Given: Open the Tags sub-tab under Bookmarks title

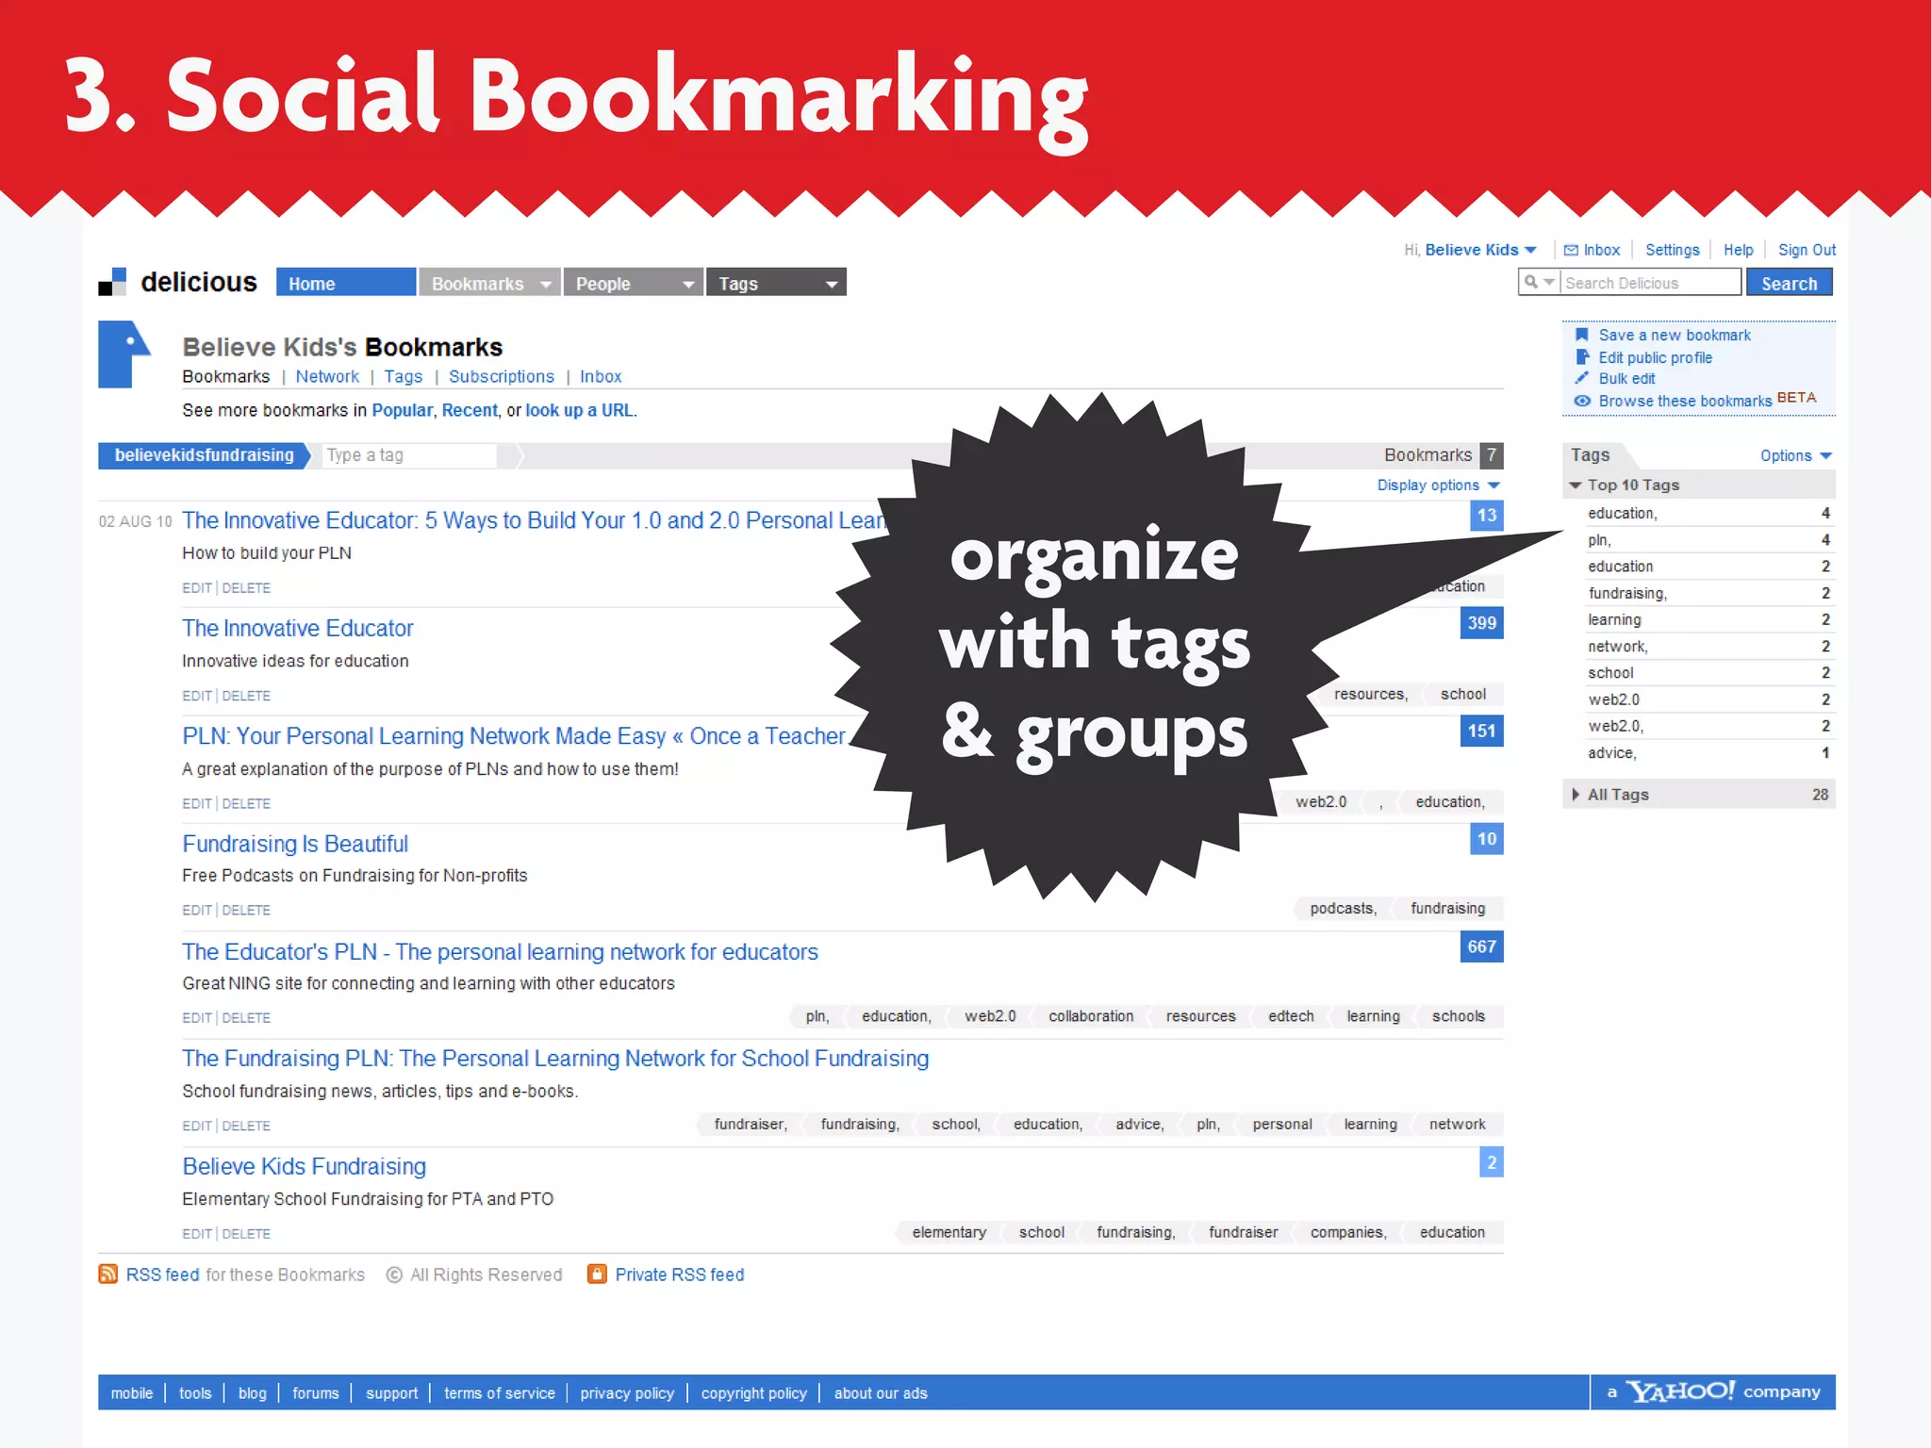Looking at the screenshot, I should click(x=404, y=376).
